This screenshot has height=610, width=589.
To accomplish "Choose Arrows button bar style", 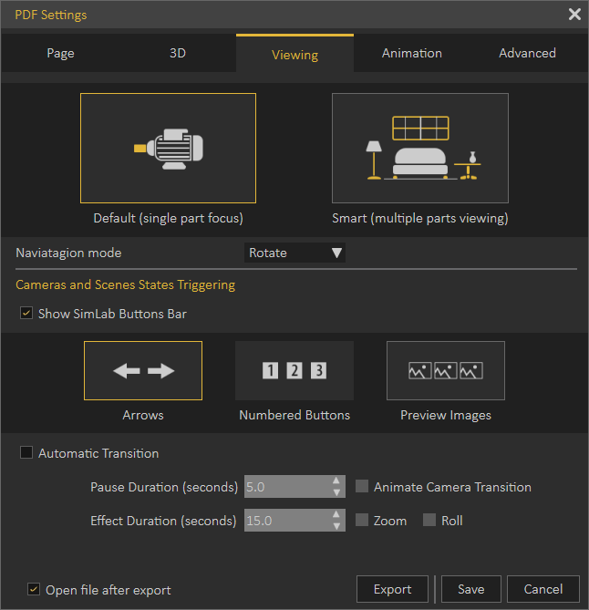I will pos(143,370).
